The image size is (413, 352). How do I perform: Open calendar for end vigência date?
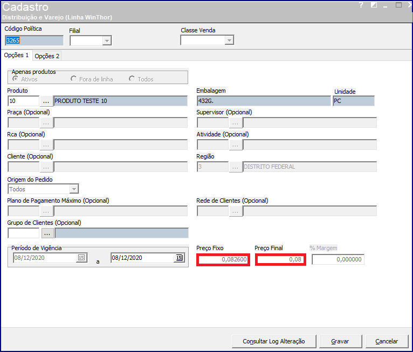pyautogui.click(x=179, y=258)
